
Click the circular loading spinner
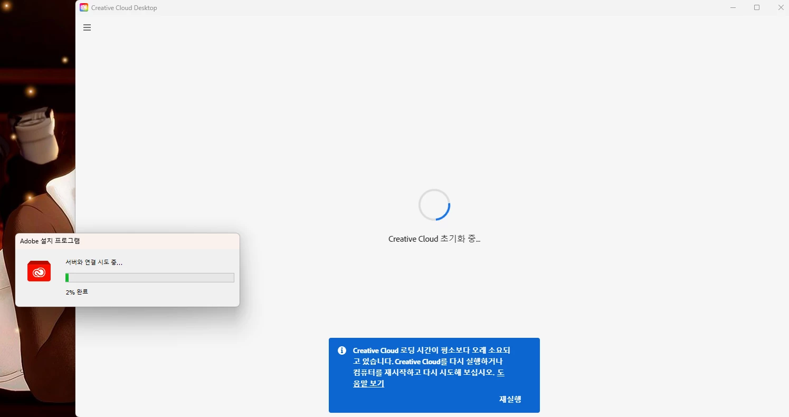tap(434, 205)
